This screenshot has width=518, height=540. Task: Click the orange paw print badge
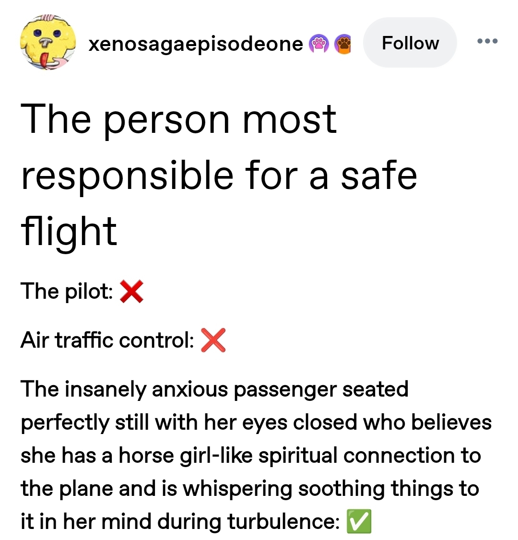(x=342, y=44)
